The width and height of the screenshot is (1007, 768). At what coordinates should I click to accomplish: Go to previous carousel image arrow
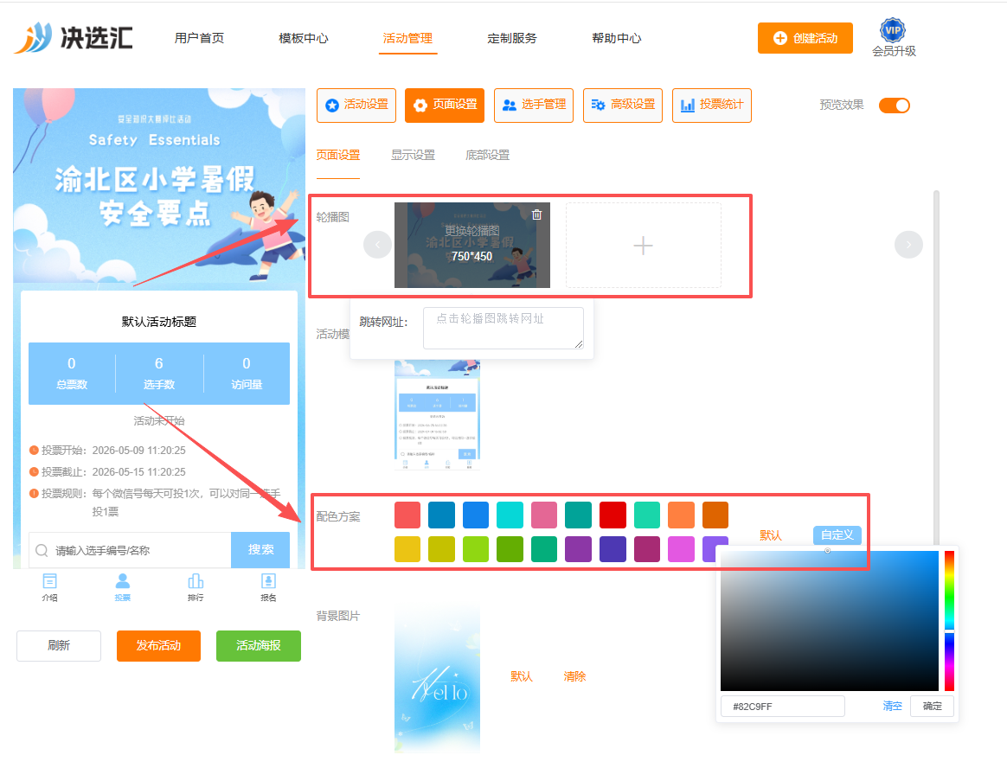point(377,245)
